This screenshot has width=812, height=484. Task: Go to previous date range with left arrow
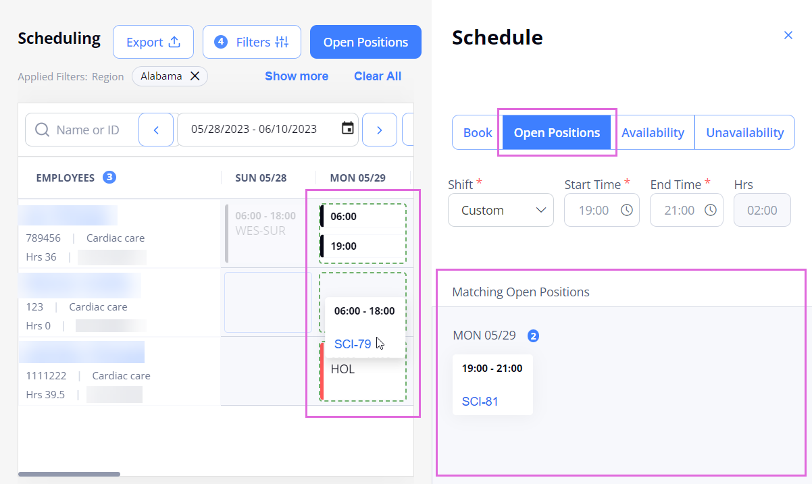pos(156,130)
